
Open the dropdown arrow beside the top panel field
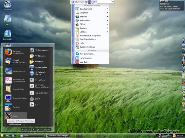pyautogui.click(x=113, y=2)
